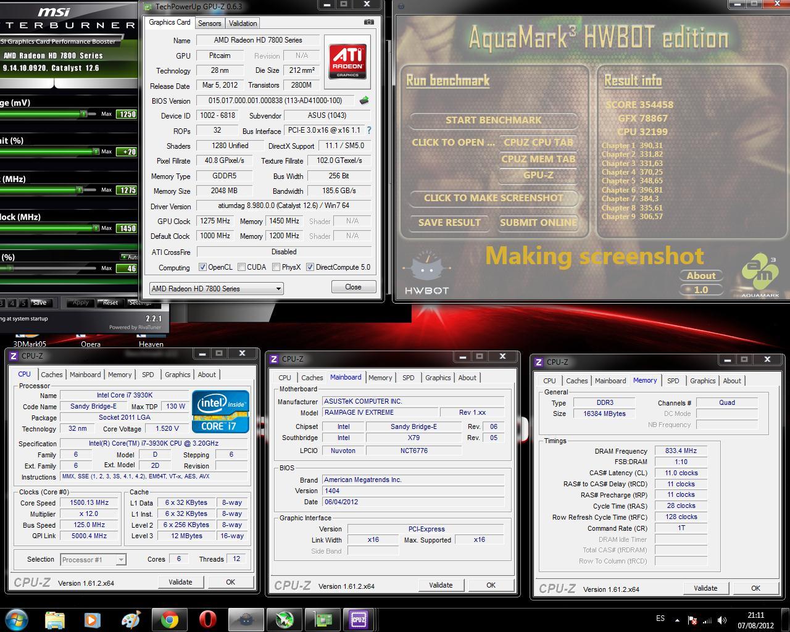The height and width of the screenshot is (632, 790).
Task: Open Windows Explorer from the taskbar
Action: [55, 619]
